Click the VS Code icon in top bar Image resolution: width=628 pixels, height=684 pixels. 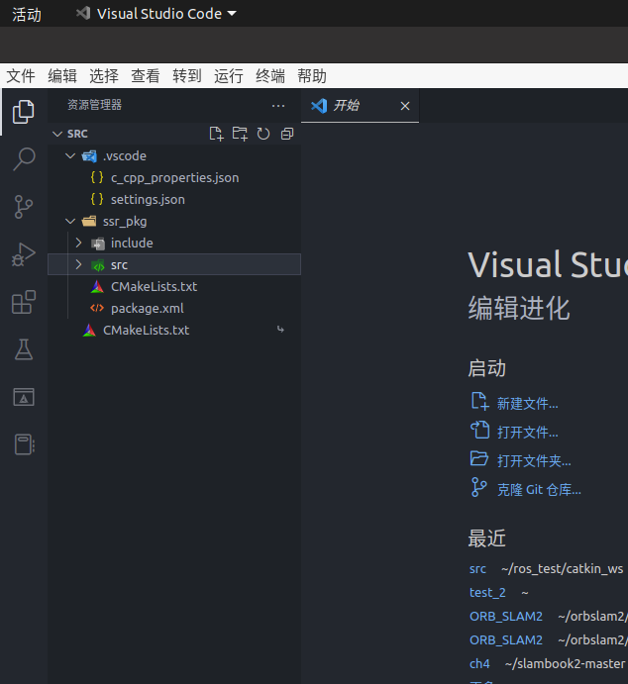click(83, 13)
